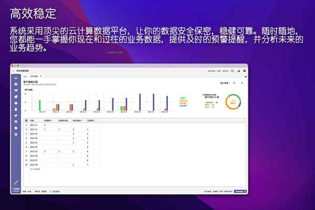The image size is (315, 210).
Task: Open the shopping cart module in sidebar
Action: [x=16, y=90]
